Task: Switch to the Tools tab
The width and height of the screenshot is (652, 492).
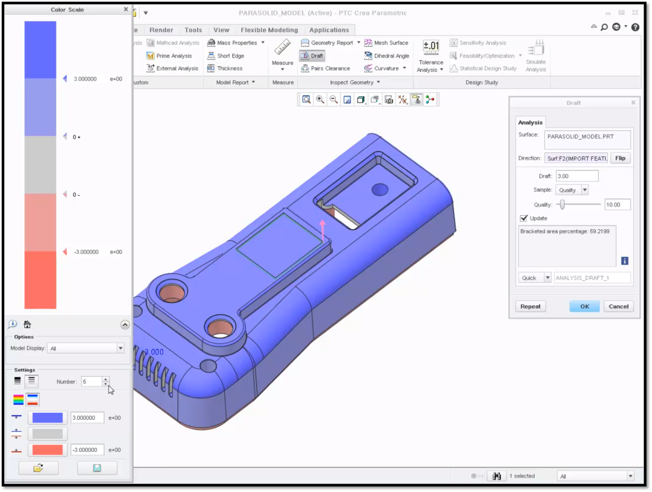Action: pyautogui.click(x=193, y=30)
